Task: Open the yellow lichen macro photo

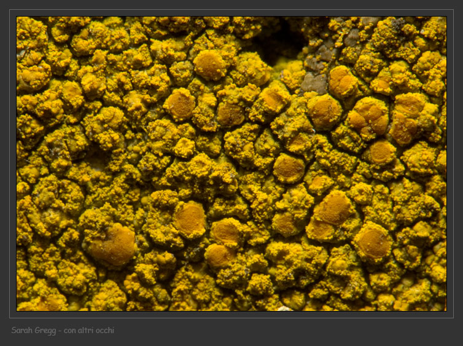Action: pos(231,163)
